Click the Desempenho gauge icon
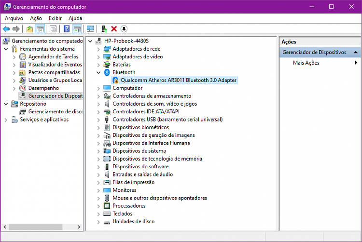This screenshot has width=362, height=242. point(23,88)
